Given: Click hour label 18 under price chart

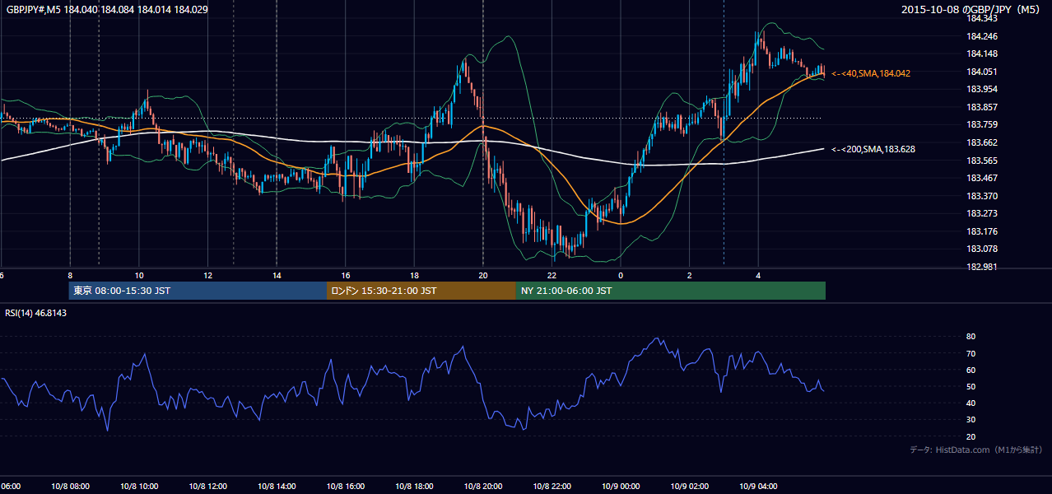Looking at the screenshot, I should point(414,276).
